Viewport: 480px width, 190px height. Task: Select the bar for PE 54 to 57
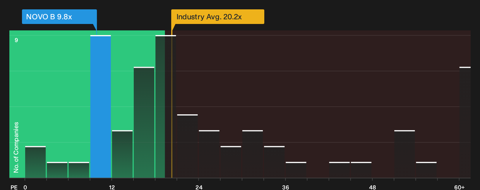[426, 170]
